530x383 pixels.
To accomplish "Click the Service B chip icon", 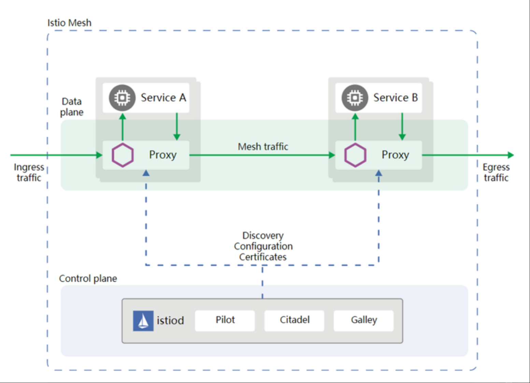I will coord(355,98).
